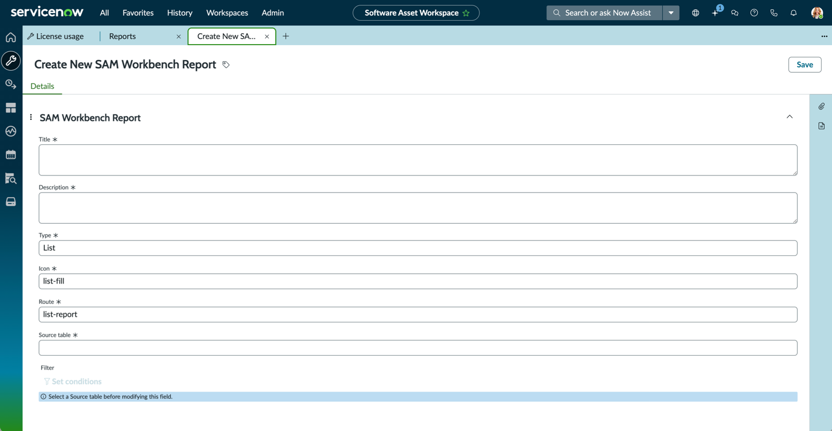The height and width of the screenshot is (431, 832).
Task: Click the Save button
Action: click(x=804, y=65)
